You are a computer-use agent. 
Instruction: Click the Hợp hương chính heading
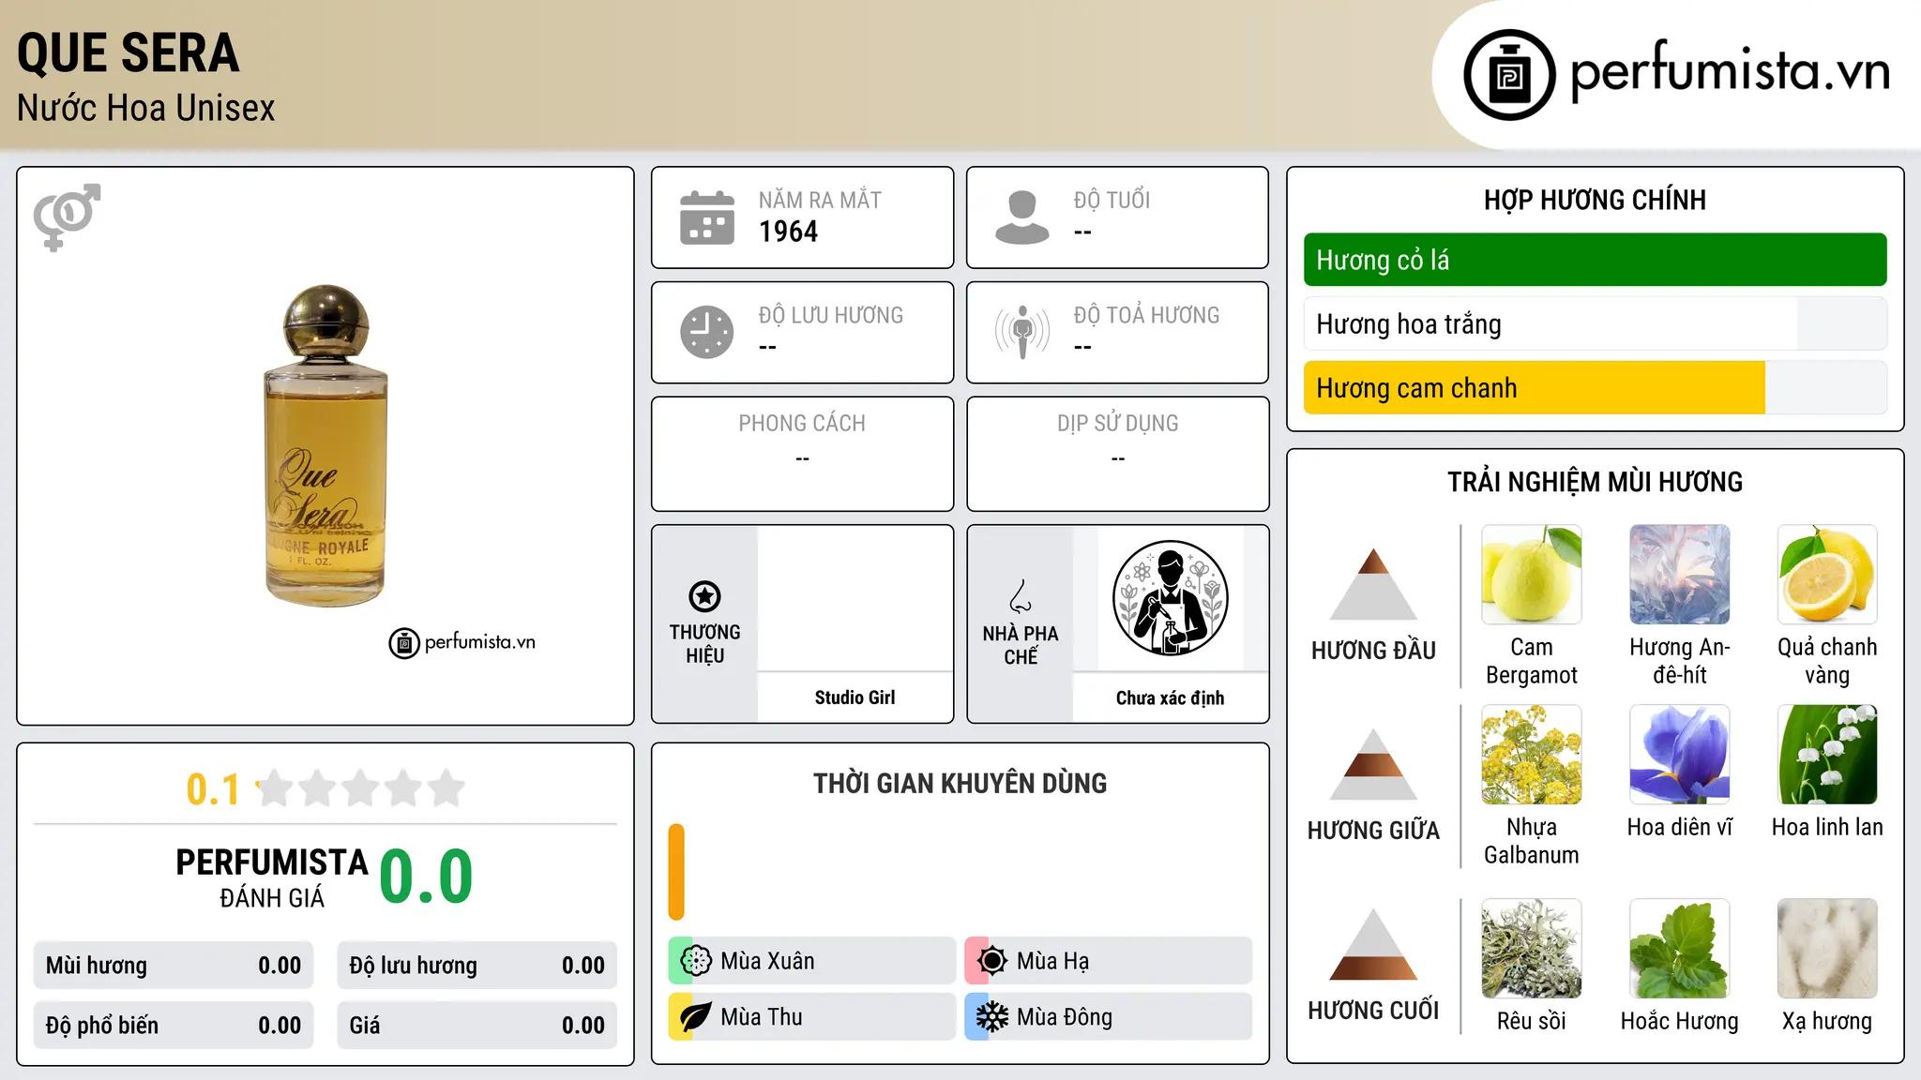[x=1595, y=200]
